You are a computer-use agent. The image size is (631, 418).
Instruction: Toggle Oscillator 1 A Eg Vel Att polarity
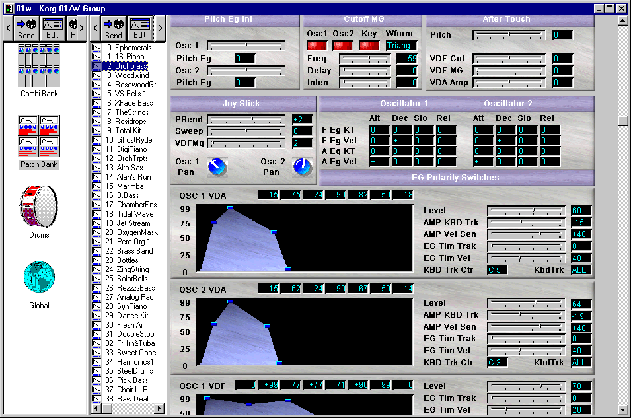pos(379,162)
